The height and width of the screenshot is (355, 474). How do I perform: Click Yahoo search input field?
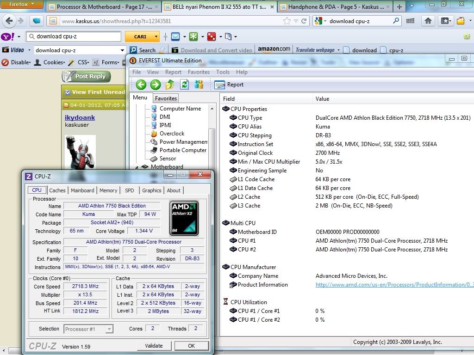(74, 37)
